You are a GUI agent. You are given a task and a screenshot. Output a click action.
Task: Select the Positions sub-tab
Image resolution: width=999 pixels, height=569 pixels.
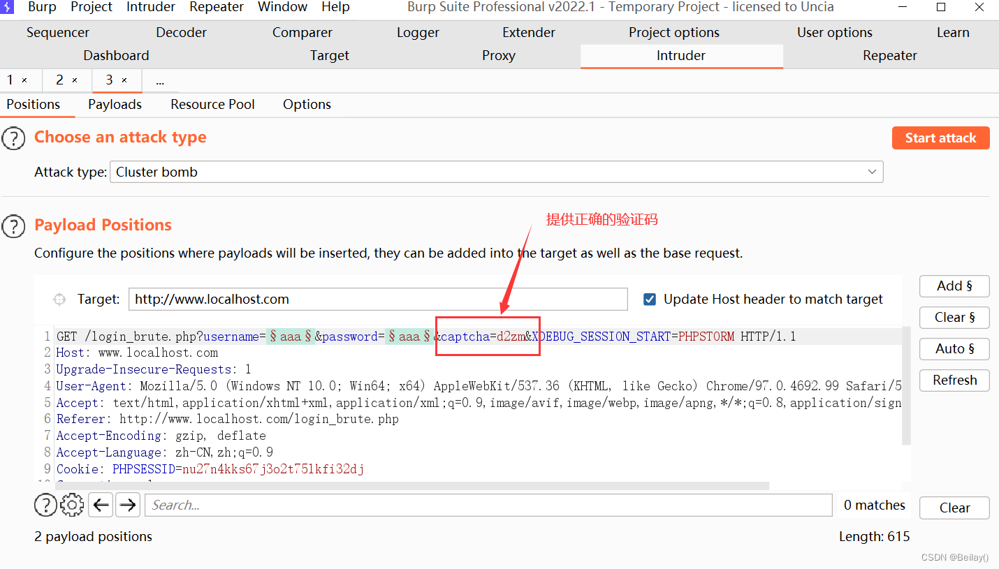point(34,105)
